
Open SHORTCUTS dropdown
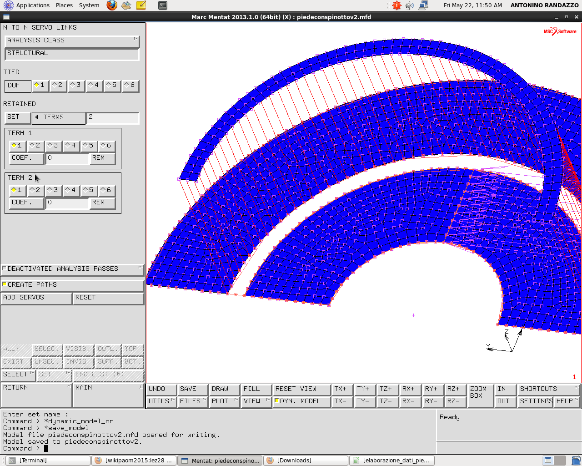click(548, 389)
